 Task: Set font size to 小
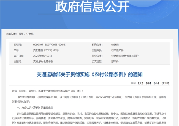[156, 83]
